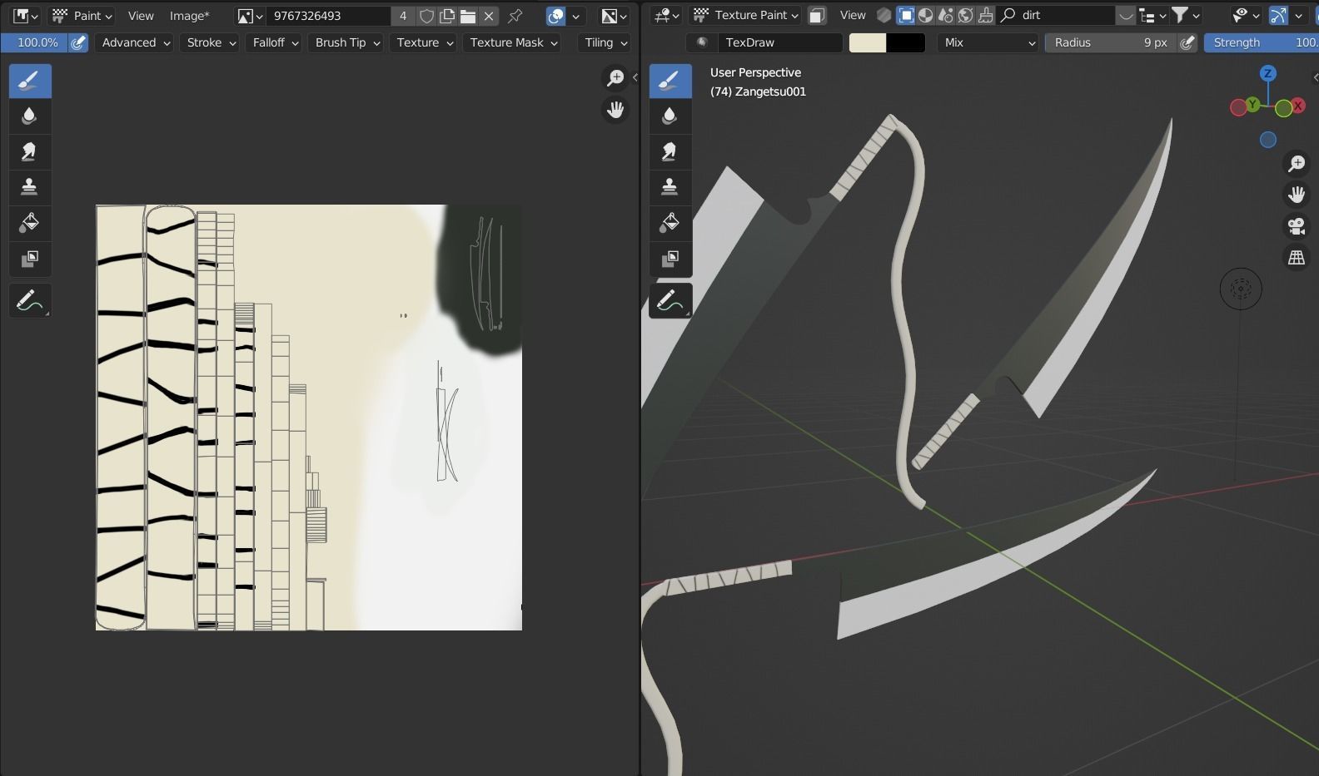Expand the Tiling dropdown

coord(605,42)
